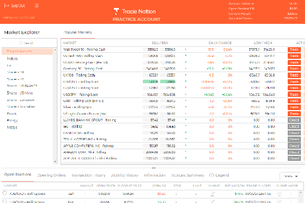305x203 pixels.
Task: Click the Wall Street 30 sell price
Action: 150,50
